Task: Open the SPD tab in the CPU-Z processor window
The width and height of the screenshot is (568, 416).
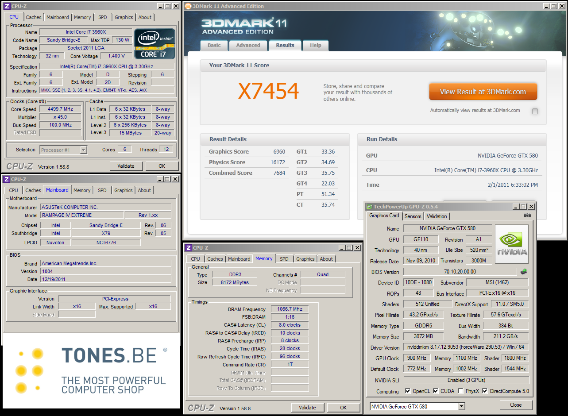Action: 102,17
